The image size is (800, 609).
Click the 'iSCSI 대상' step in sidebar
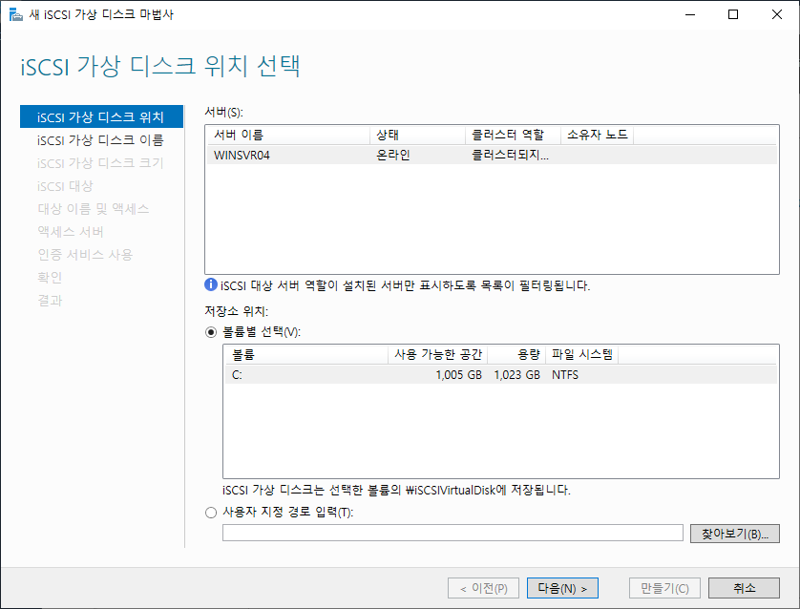65,185
